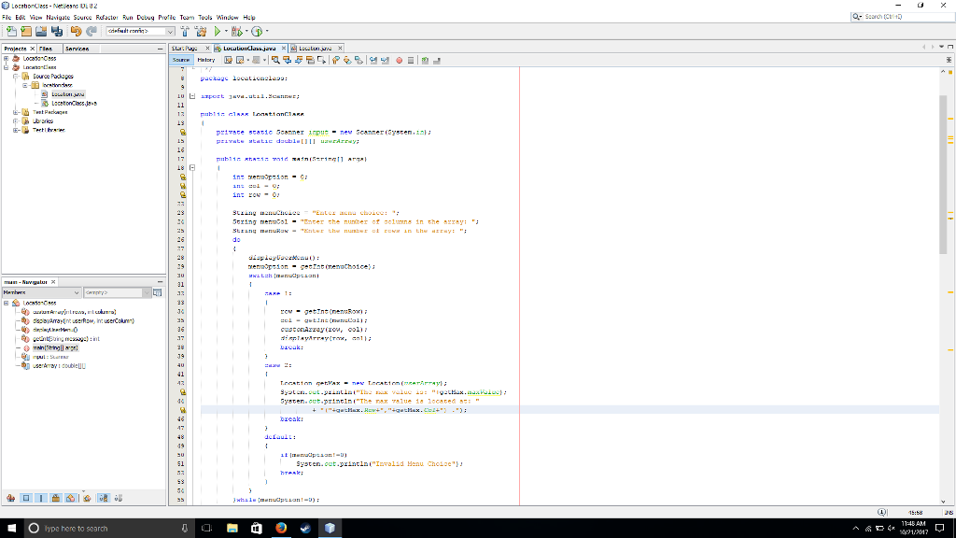Click the Source button above the editor
The width and height of the screenshot is (956, 538).
pyautogui.click(x=181, y=60)
